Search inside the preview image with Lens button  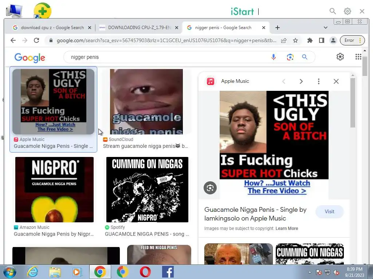(x=210, y=188)
